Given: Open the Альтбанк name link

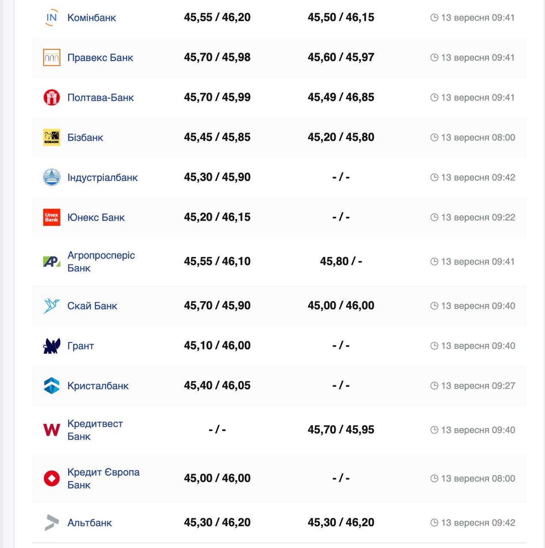Looking at the screenshot, I should pos(89,523).
